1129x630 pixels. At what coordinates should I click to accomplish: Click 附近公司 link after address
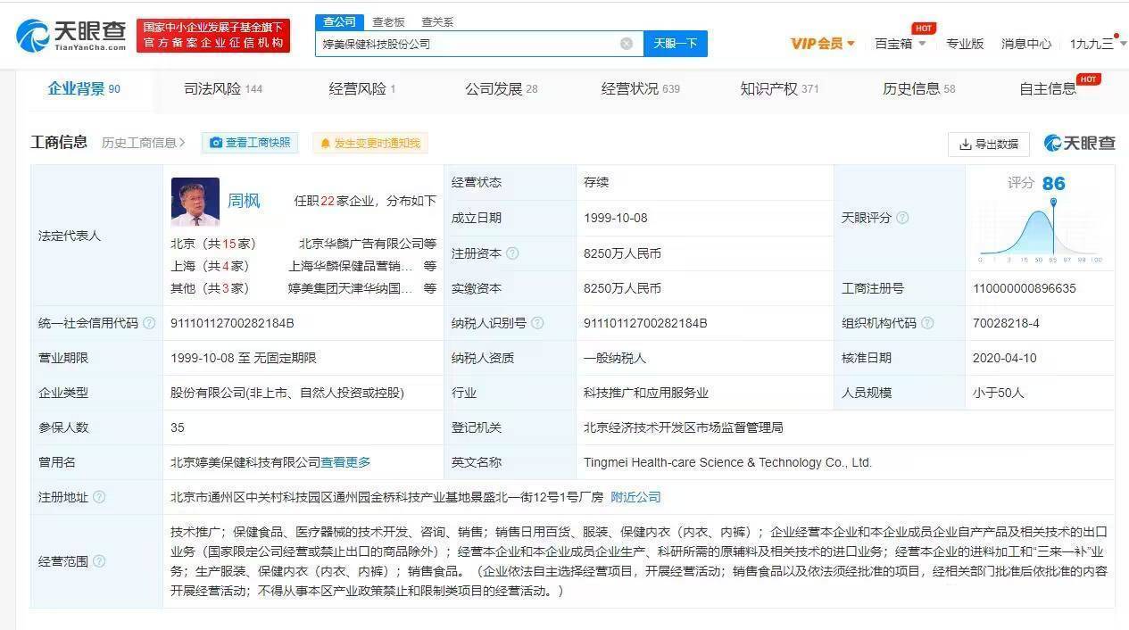click(635, 497)
